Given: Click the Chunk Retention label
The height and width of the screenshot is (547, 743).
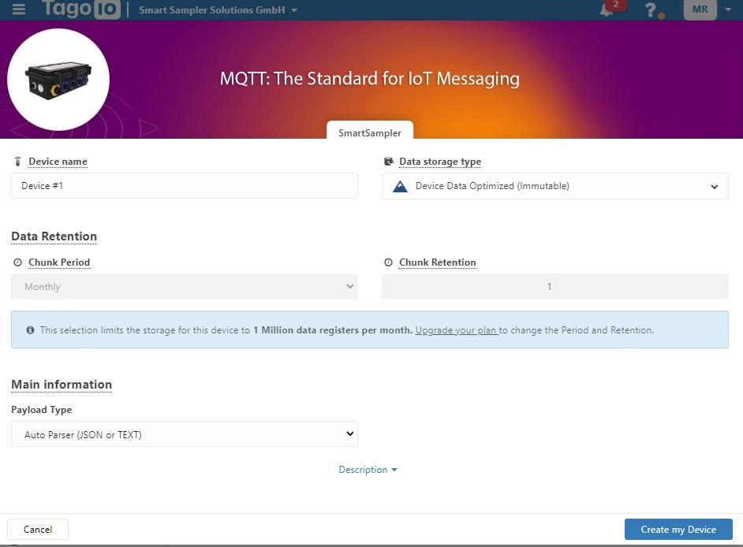Looking at the screenshot, I should (438, 262).
